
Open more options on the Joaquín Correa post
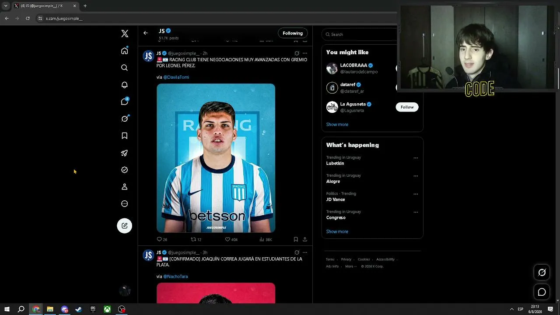(305, 252)
